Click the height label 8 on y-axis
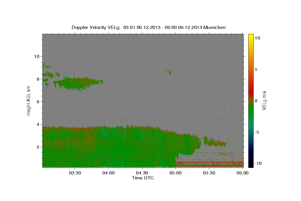 (x=38, y=79)
